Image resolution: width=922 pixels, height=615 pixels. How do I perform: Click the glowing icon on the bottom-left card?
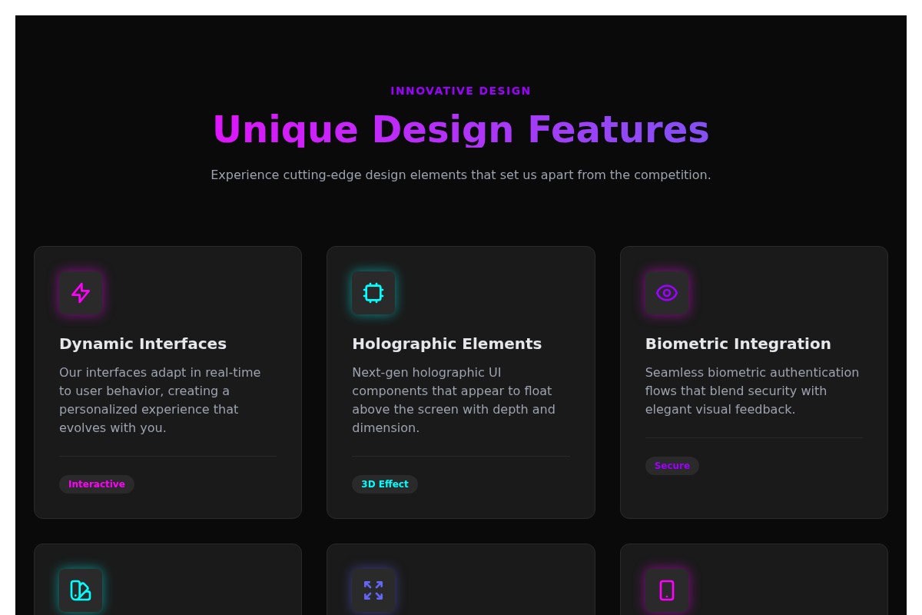tap(81, 590)
